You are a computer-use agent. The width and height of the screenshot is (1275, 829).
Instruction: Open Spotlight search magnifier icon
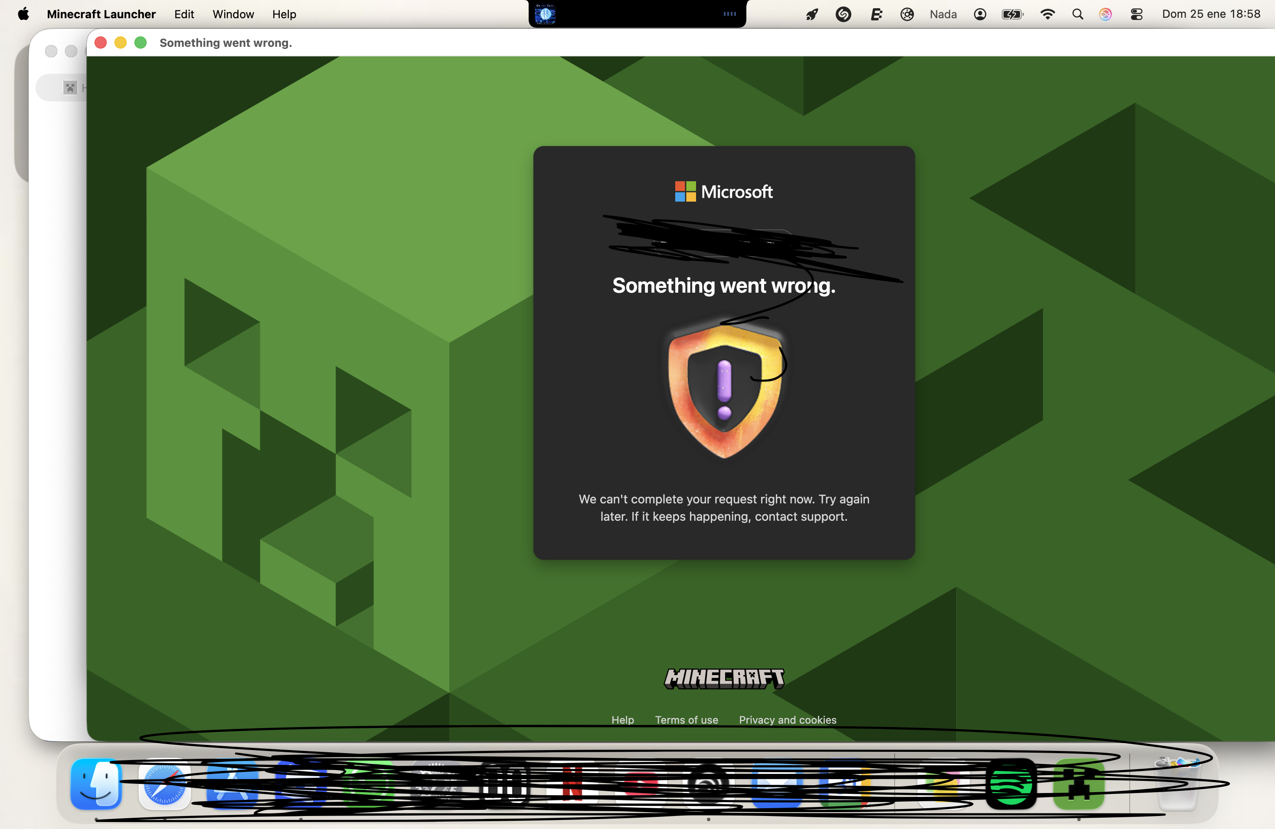[1077, 14]
